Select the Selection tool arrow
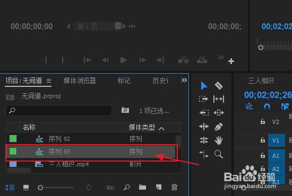The width and height of the screenshot is (292, 196). (204, 86)
